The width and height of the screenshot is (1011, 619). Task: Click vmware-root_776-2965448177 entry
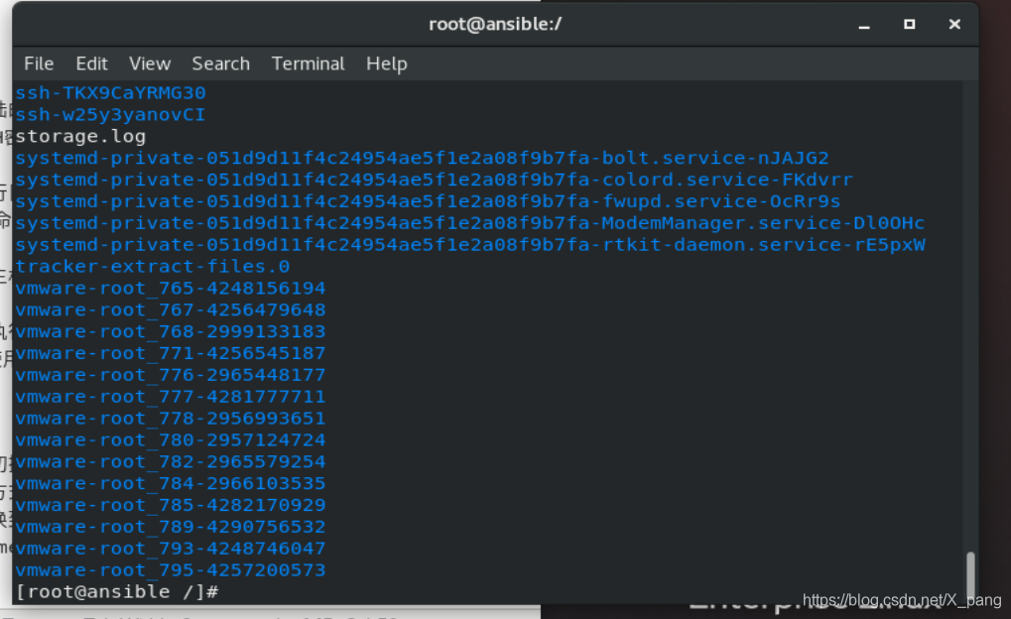coord(171,375)
